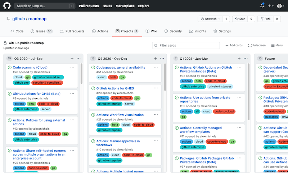288x176 pixels.
Task: Open Codespaces card three-dot menu
Action: [x=156, y=67]
